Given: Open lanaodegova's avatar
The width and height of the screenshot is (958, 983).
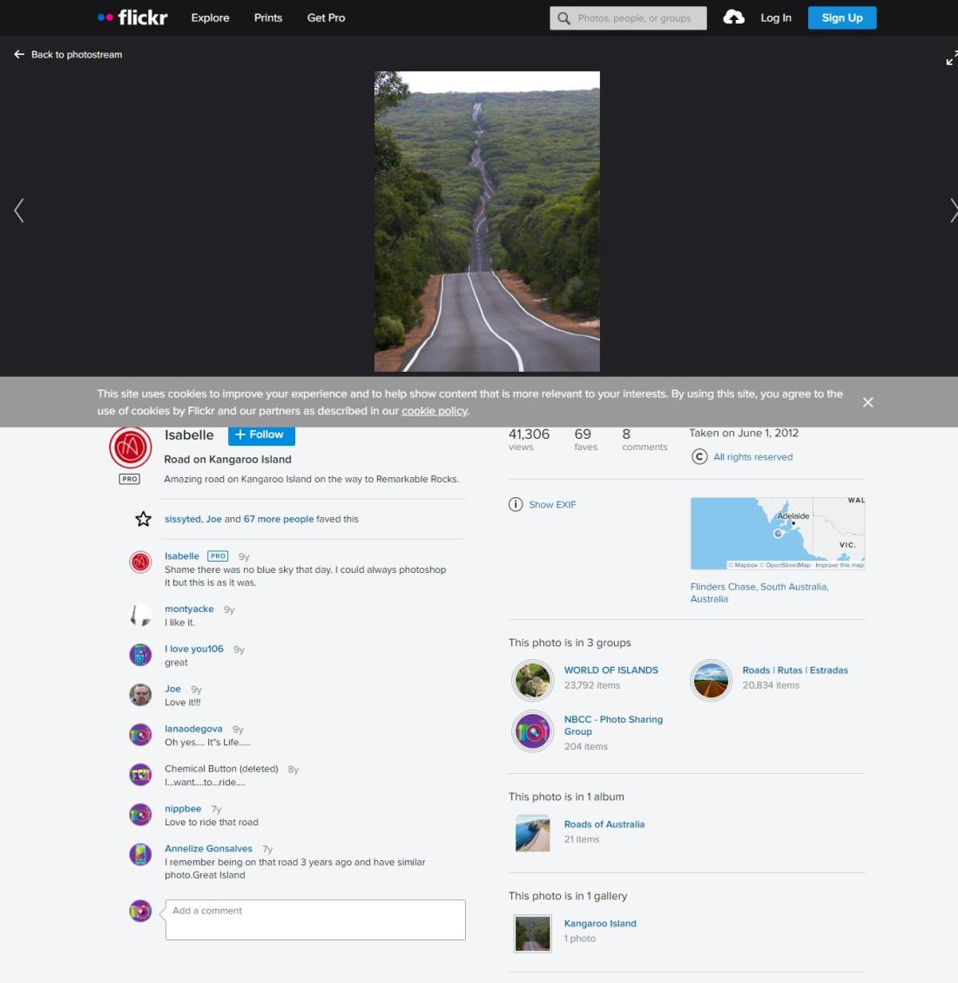Looking at the screenshot, I should [140, 735].
